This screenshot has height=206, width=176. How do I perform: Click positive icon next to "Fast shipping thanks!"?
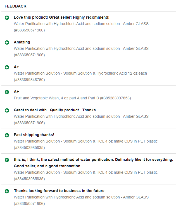pyautogui.click(x=7, y=135)
